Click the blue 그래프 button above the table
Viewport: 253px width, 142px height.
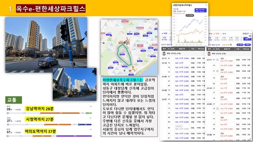(248, 45)
